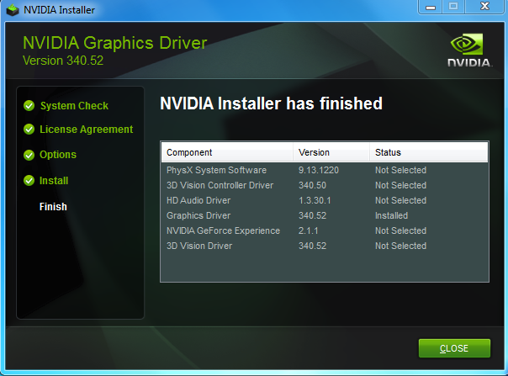Minimize the NVIDIA Installer window
Viewport: 508px width, 376px height.
coord(431,7)
